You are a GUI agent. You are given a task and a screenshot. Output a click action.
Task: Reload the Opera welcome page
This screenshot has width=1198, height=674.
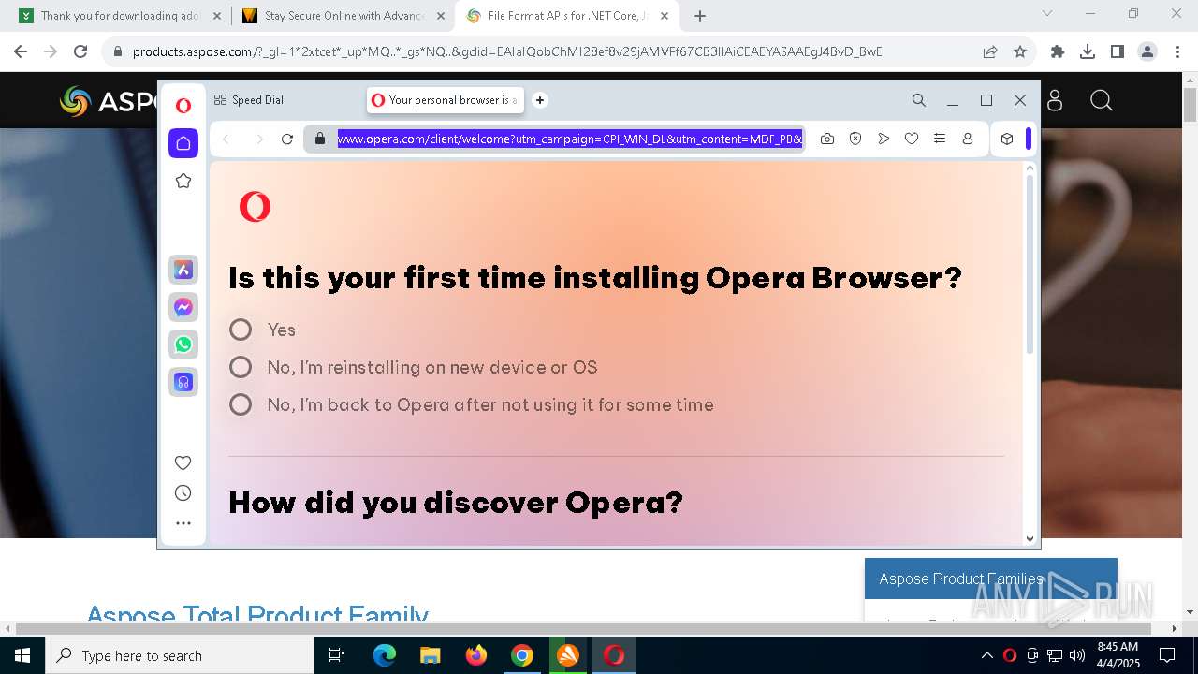[x=287, y=139]
